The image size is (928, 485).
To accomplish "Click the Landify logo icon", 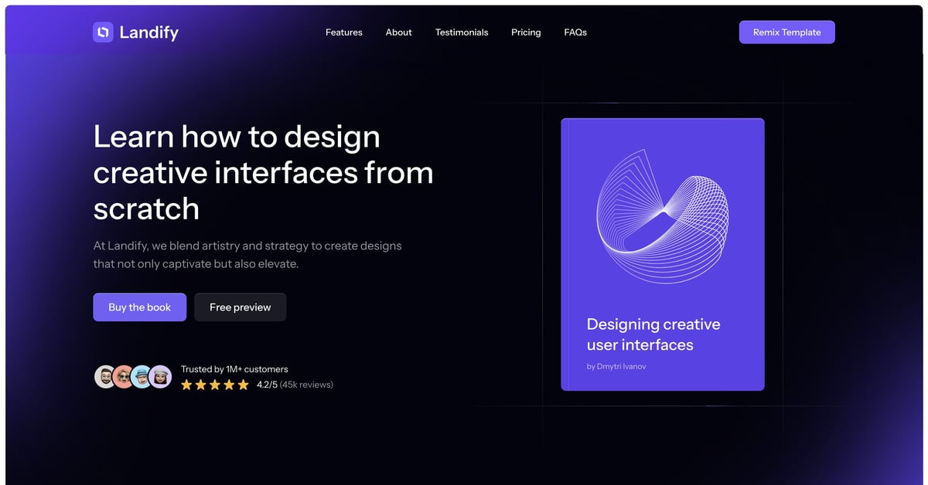I will coord(103,32).
